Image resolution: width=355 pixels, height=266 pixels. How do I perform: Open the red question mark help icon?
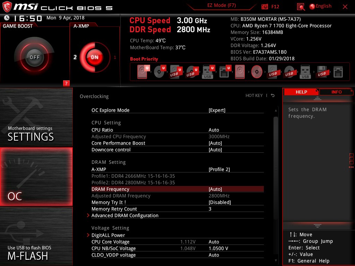[x=66, y=83]
